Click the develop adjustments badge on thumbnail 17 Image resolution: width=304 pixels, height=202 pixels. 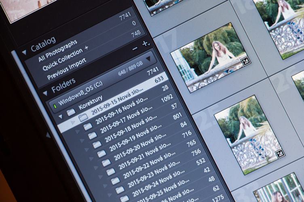245,61
